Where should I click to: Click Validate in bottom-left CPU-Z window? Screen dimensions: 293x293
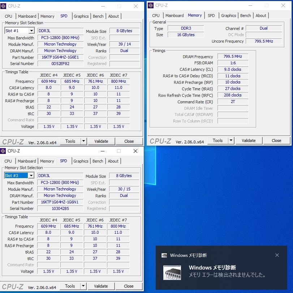tap(101, 286)
